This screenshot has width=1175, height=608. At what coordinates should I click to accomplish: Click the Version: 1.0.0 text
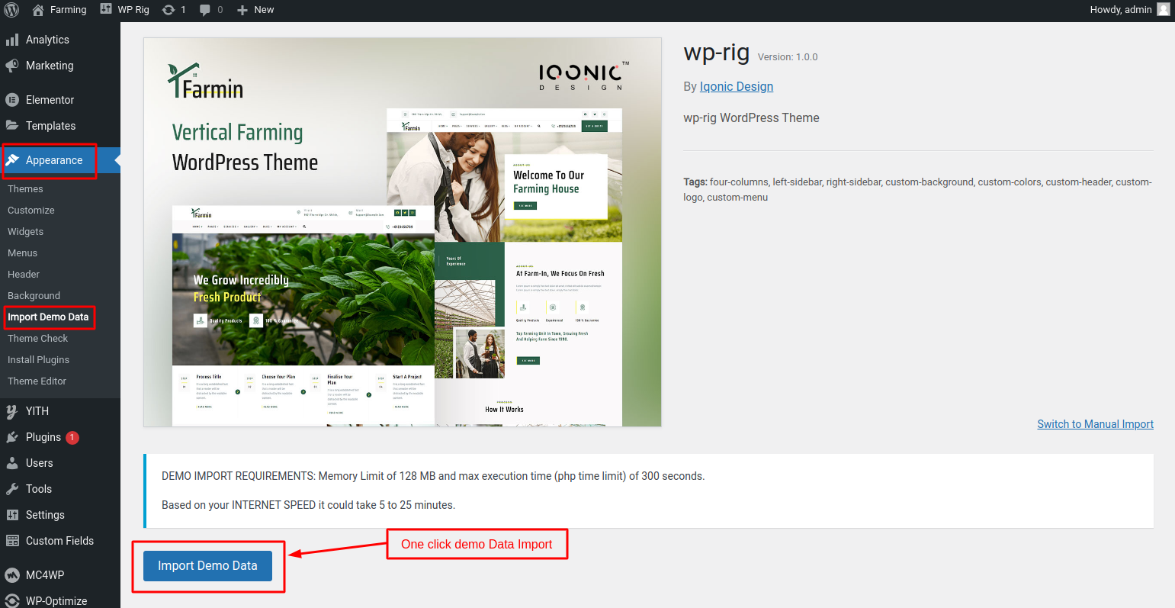[x=788, y=57]
